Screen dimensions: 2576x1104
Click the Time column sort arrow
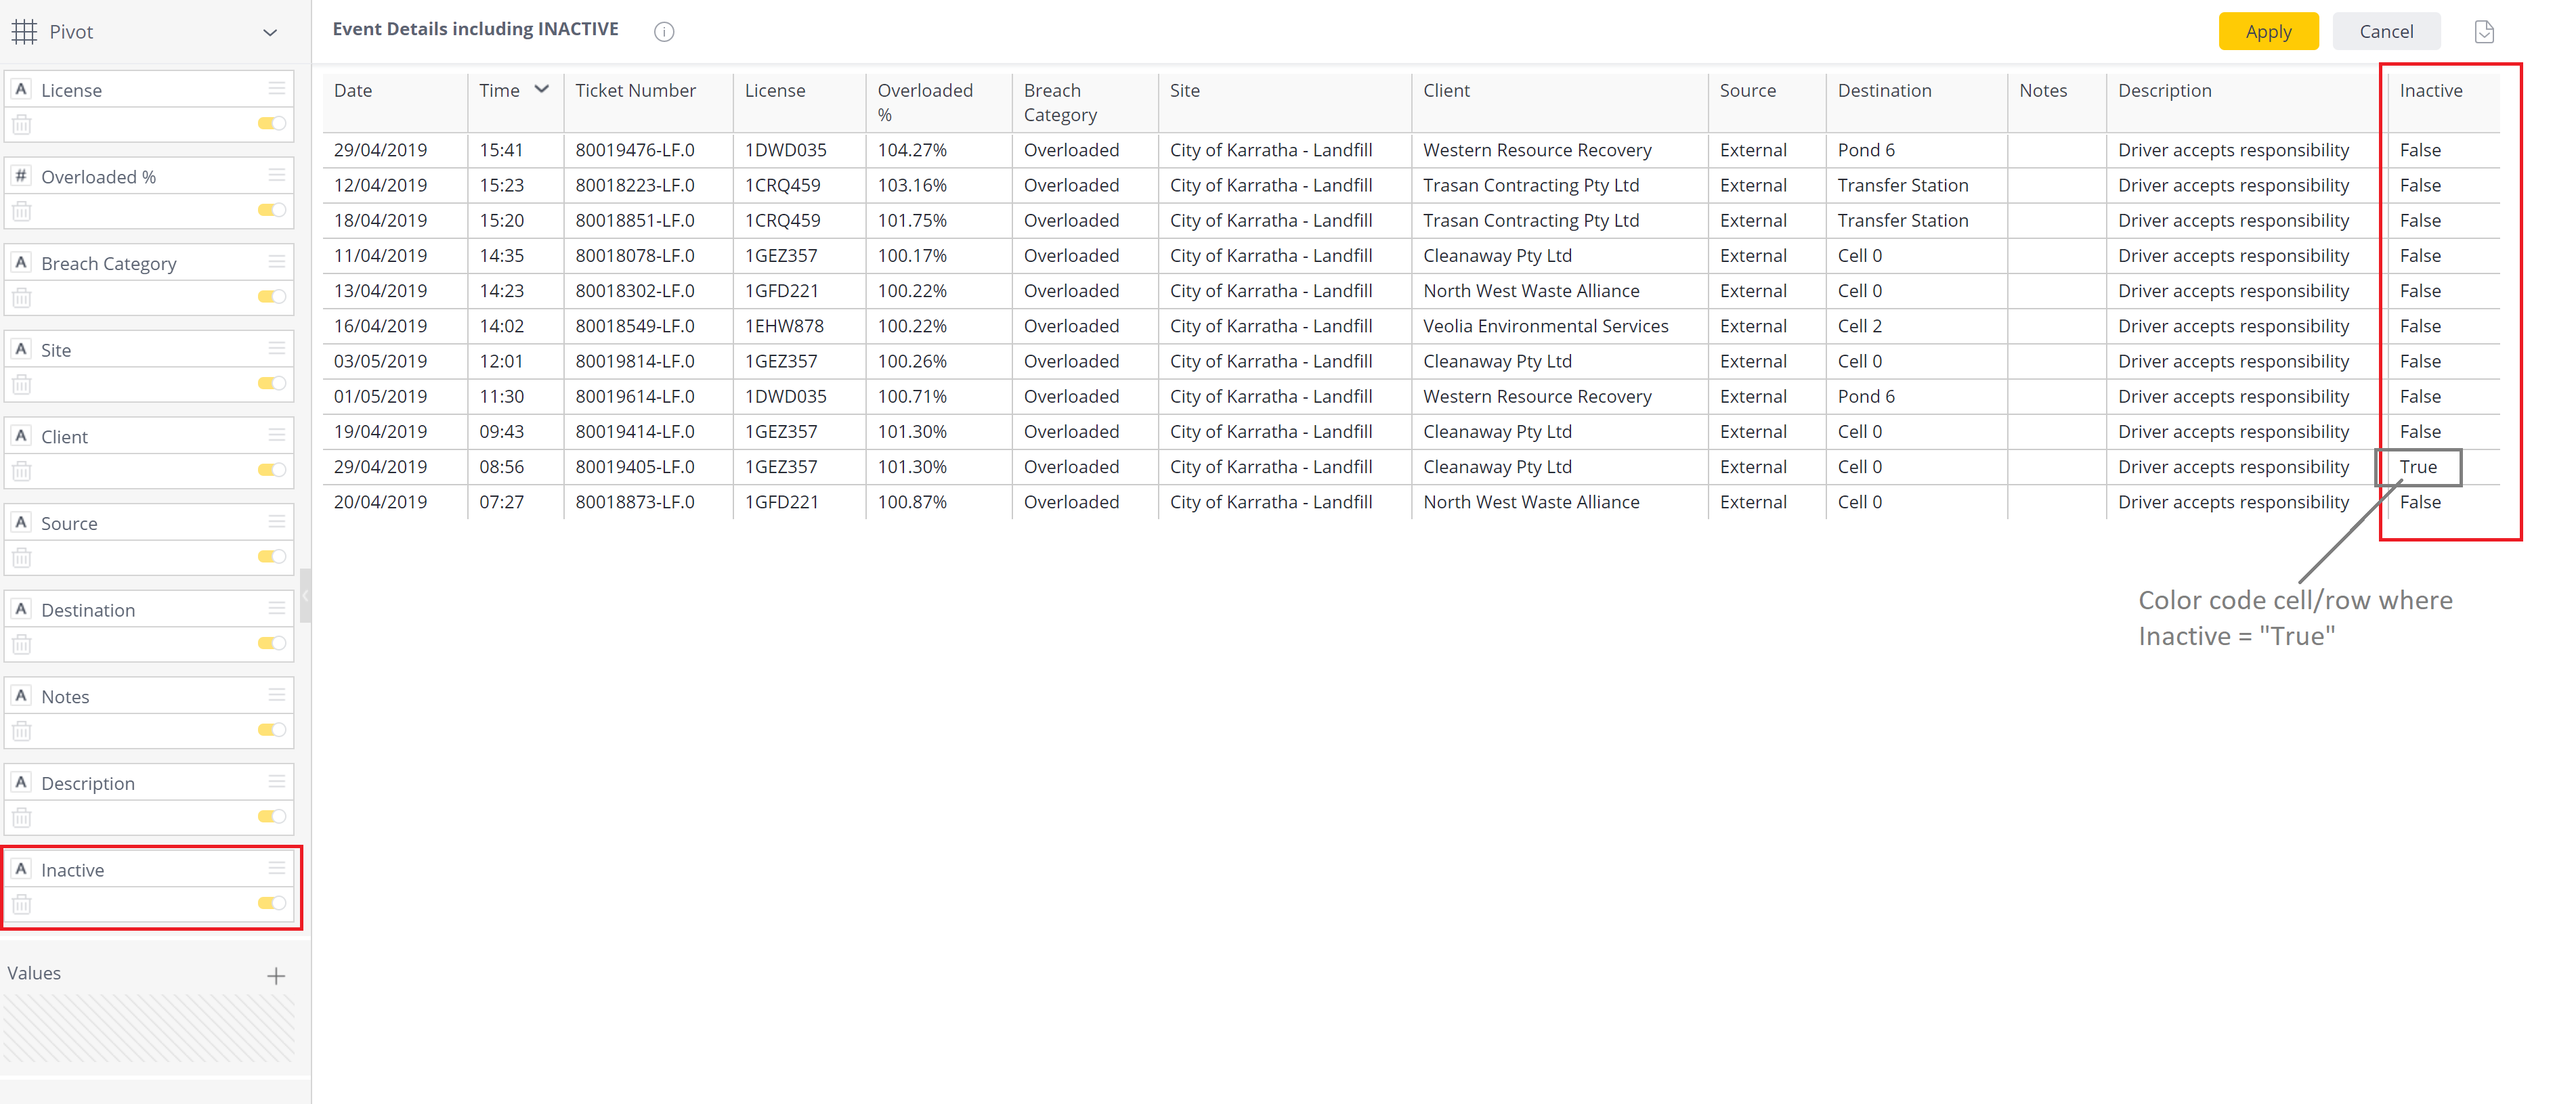[x=542, y=89]
